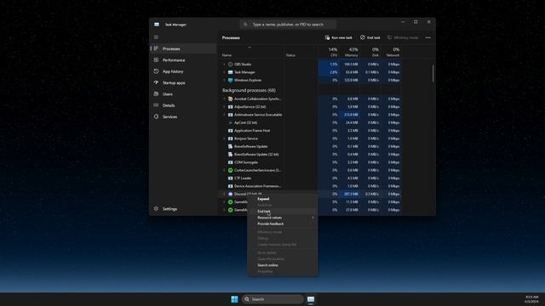This screenshot has height=306, width=545.
Task: Expand the Antimalware Service Executable row
Action: point(224,115)
